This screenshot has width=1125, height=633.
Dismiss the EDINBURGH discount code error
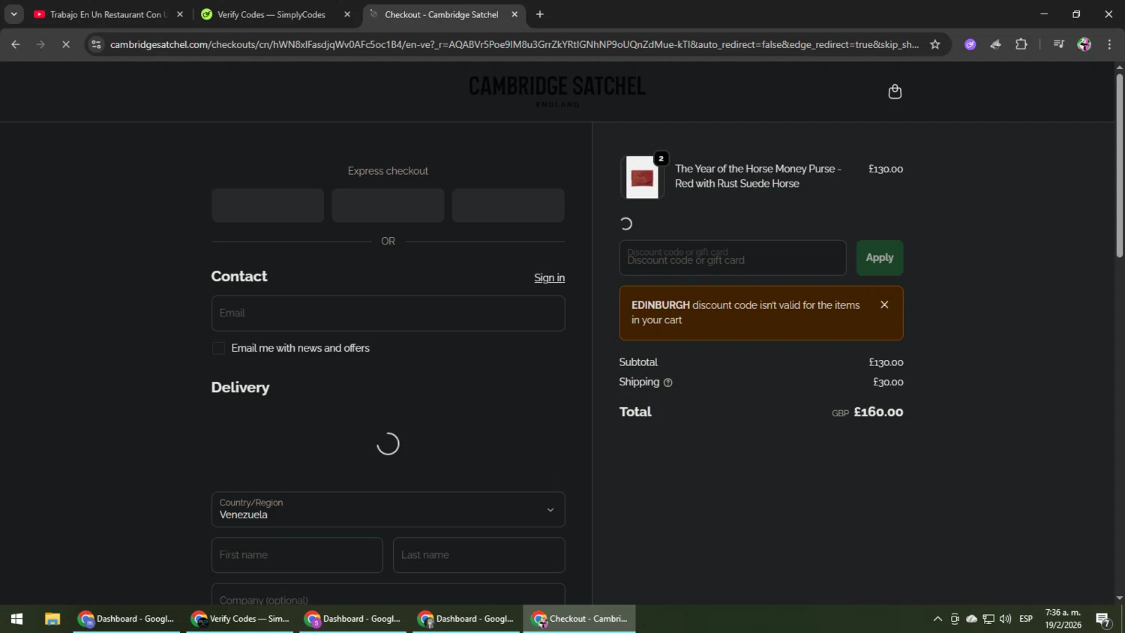pyautogui.click(x=884, y=304)
